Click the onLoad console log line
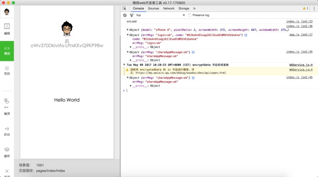This screenshot has height=177, width=318. tap(131, 21)
